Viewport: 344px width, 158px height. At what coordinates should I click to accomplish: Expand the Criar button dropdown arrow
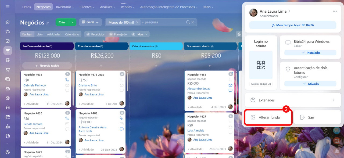tap(73, 22)
